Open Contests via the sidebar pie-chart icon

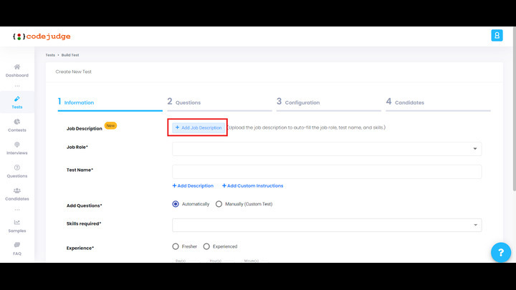17,122
